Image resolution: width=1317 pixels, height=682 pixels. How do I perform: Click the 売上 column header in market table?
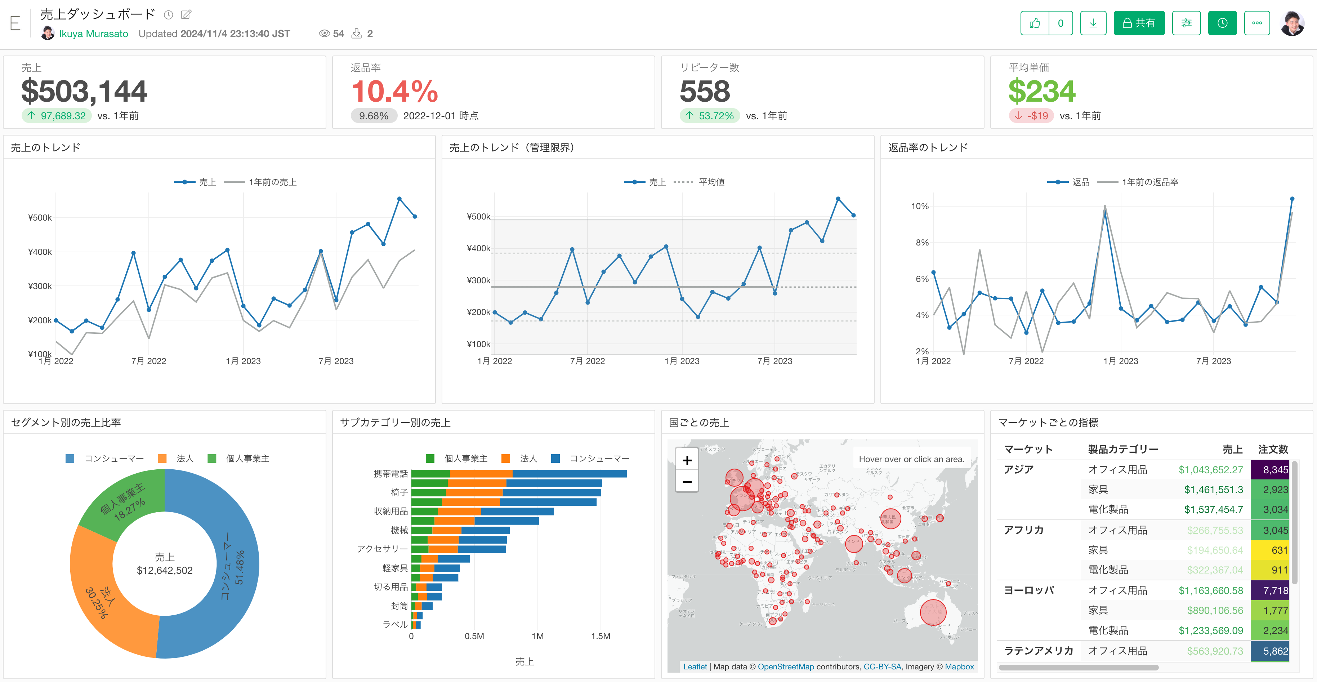(1232, 449)
